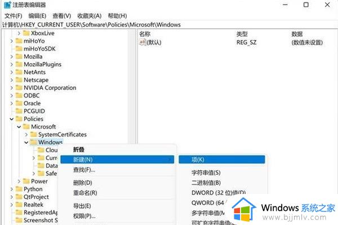Expand the SystemCertificates key

click(26, 134)
